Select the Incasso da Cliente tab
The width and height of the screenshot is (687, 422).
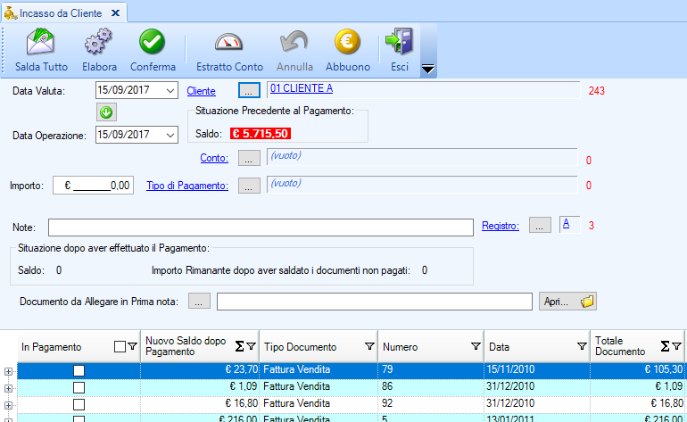pos(57,12)
